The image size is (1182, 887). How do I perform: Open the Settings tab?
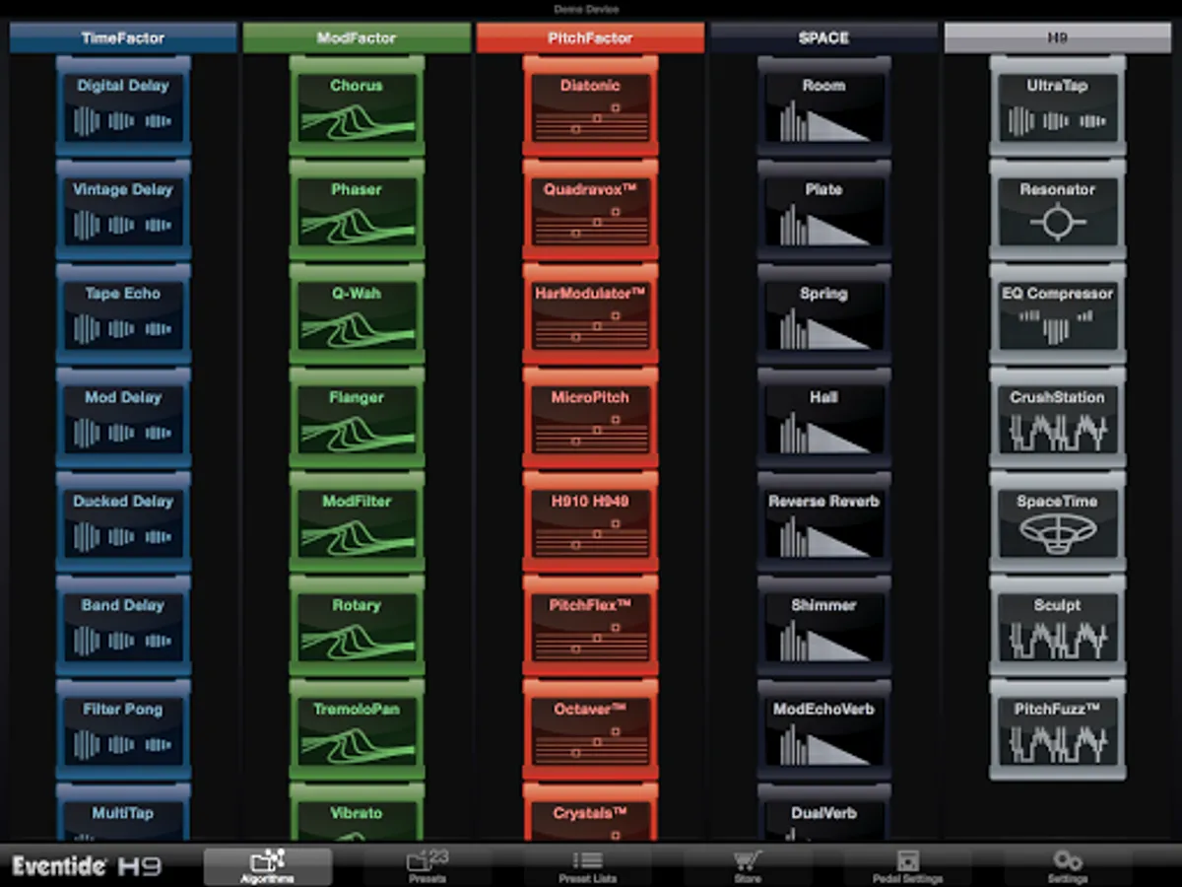tap(1068, 865)
